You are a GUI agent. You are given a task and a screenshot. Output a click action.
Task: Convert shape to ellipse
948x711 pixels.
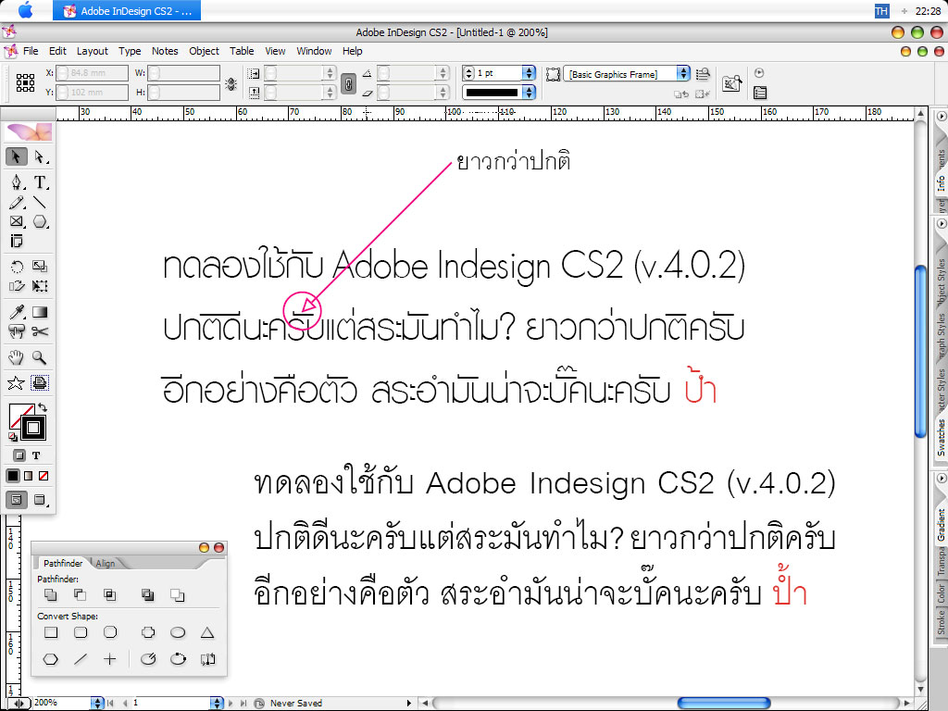(x=178, y=632)
